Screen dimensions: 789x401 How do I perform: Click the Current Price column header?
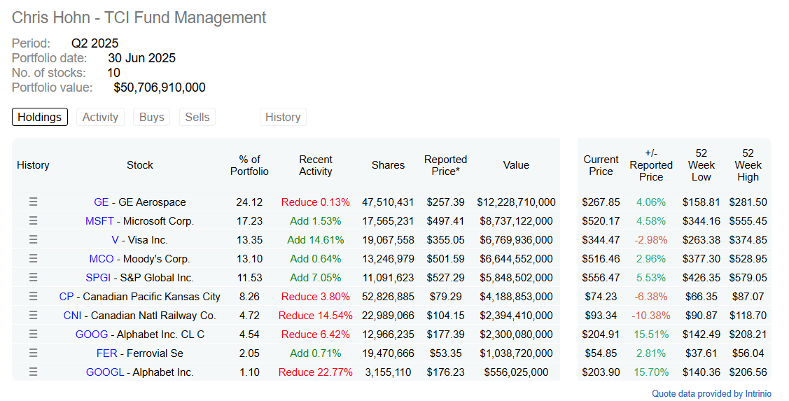pyautogui.click(x=601, y=165)
